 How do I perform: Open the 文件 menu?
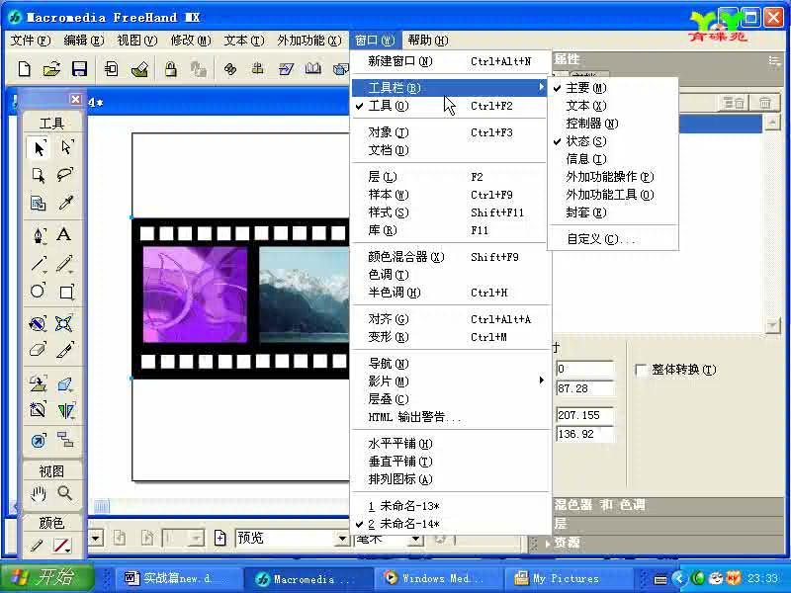coord(31,41)
